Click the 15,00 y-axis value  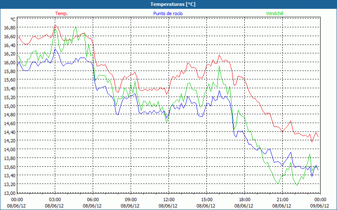tap(10, 106)
